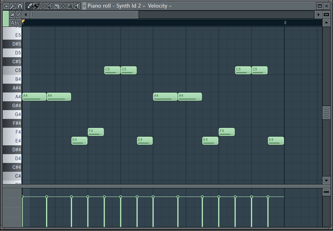Open the wrench Tools menu
The width and height of the screenshot is (333, 231).
(x=13, y=6)
